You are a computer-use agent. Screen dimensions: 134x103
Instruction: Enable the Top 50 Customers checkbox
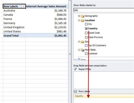[x=86, y=45]
